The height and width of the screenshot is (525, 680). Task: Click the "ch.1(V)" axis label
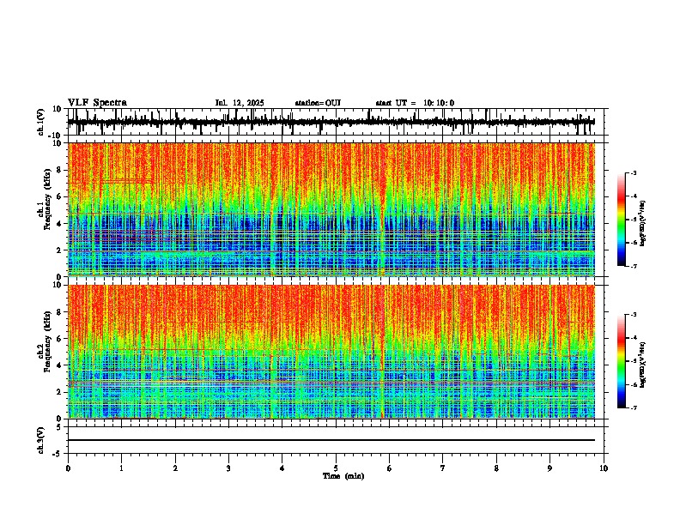pos(41,122)
